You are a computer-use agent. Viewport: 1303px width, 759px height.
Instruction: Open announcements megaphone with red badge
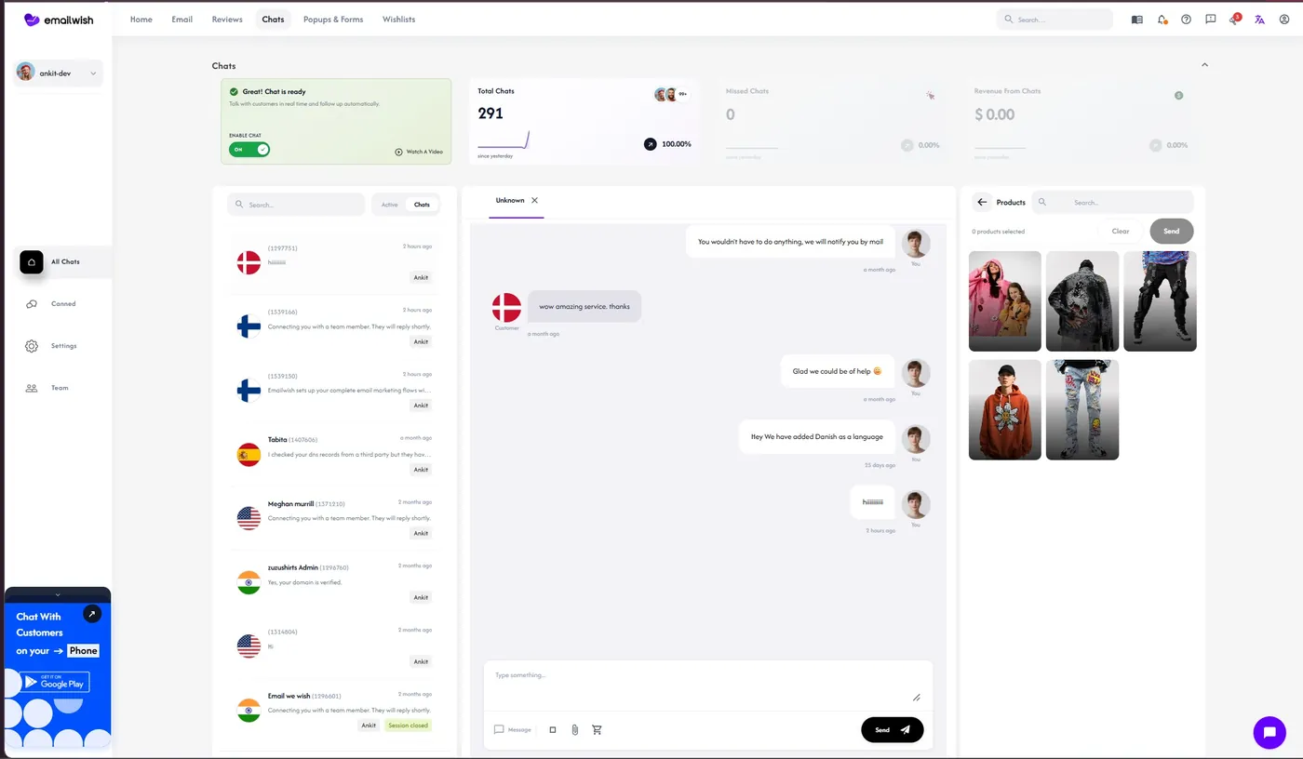click(x=1234, y=19)
